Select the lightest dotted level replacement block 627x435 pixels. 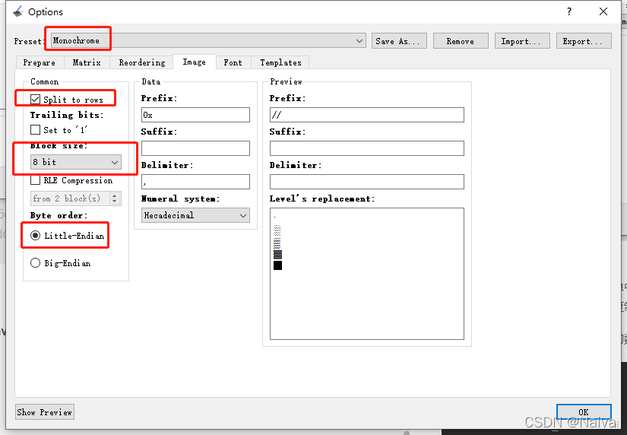(277, 230)
